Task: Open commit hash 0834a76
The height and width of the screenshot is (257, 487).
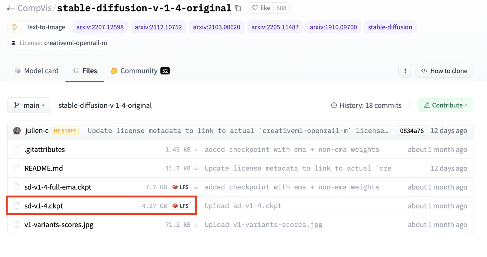Action: (412, 131)
